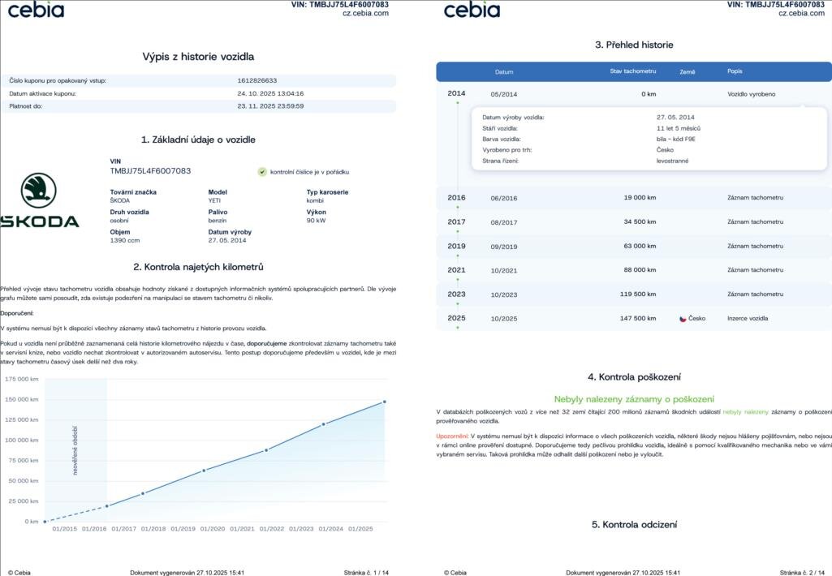
Task: Click the Cebia logo on page 2
Action: (472, 10)
